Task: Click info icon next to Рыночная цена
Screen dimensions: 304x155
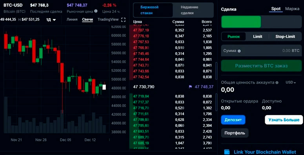Action: pos(96,11)
